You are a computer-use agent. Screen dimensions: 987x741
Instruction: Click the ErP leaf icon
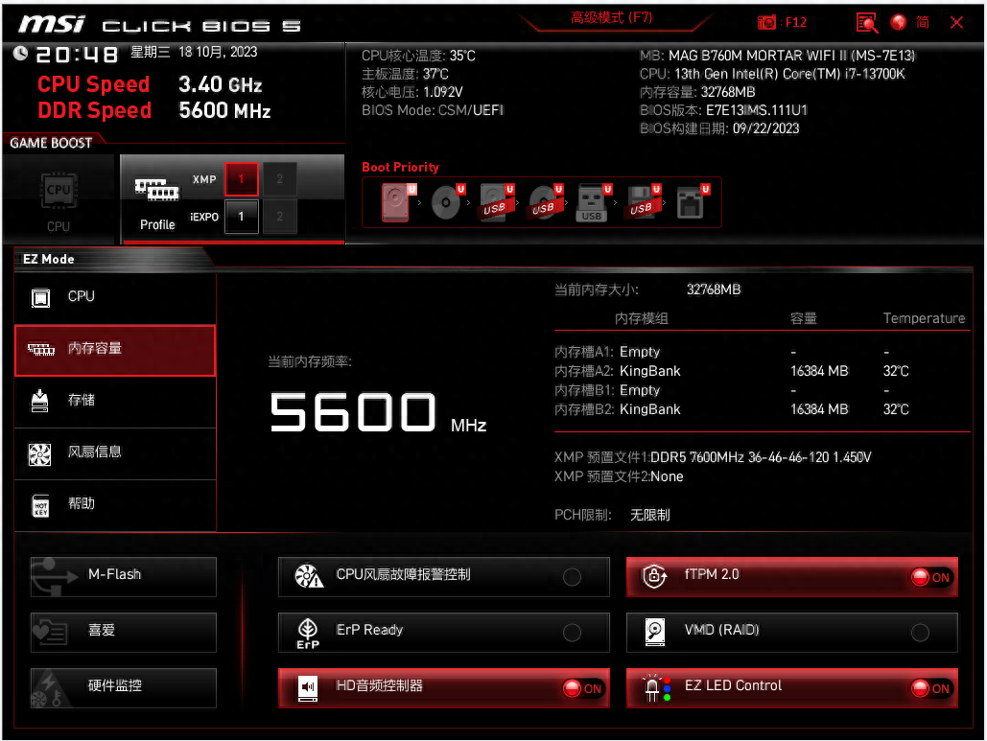[308, 633]
